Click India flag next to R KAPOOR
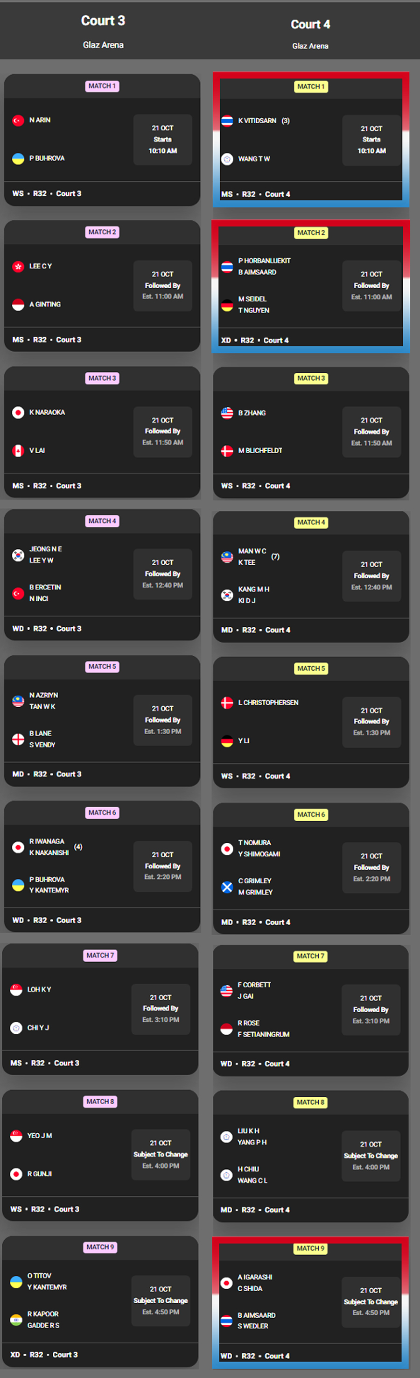Image resolution: width=420 pixels, height=1378 pixels. click(x=16, y=1320)
